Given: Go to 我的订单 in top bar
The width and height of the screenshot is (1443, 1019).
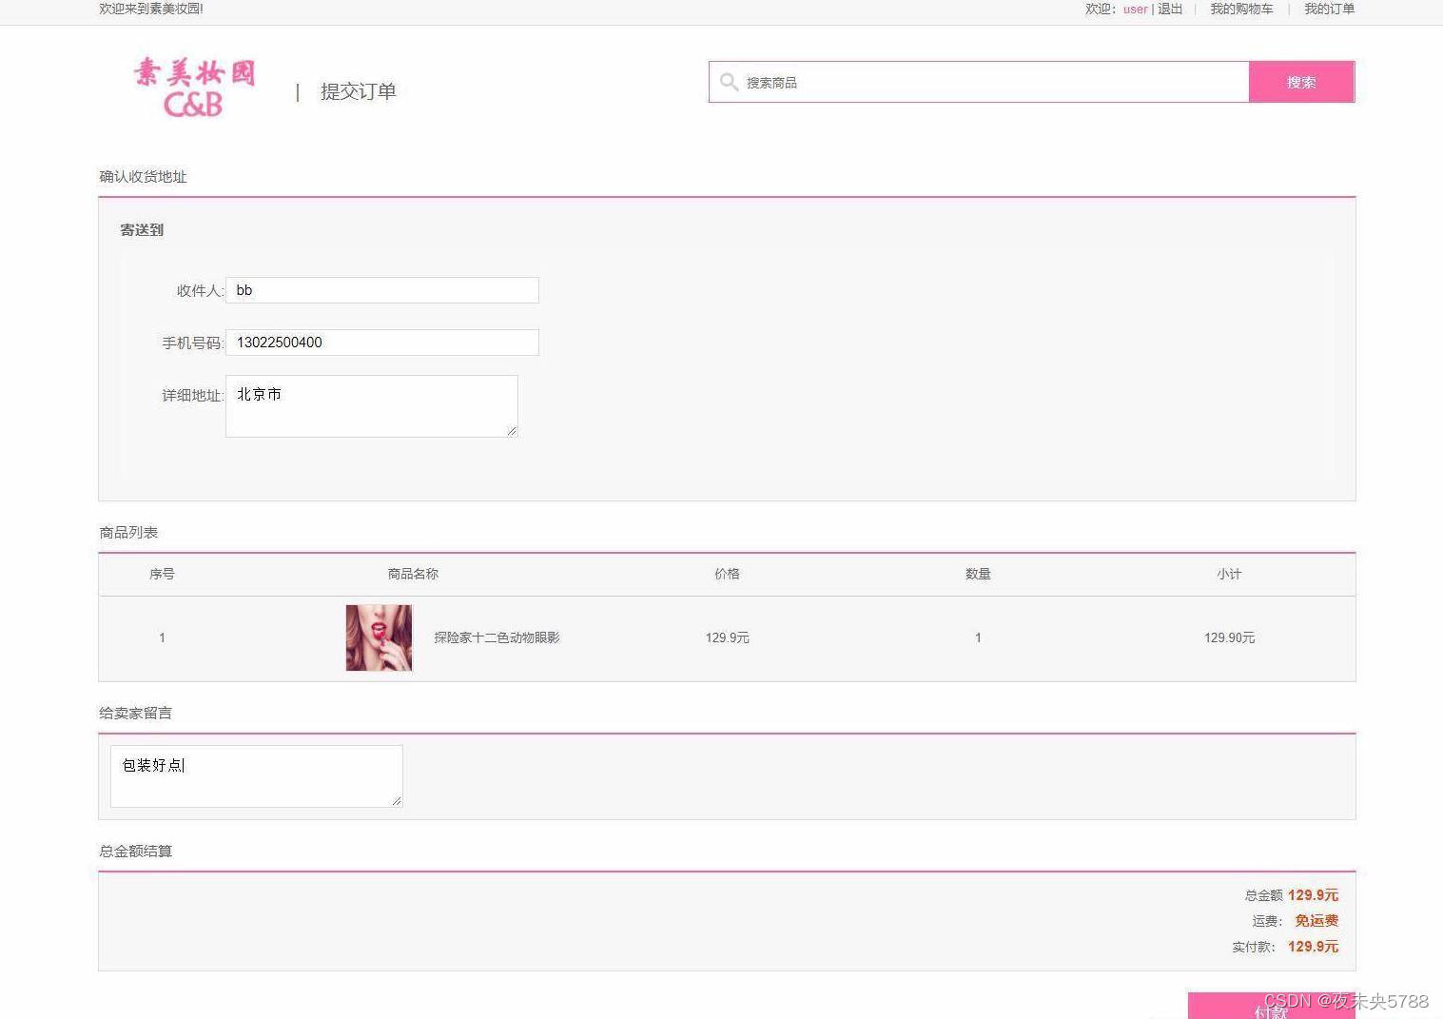Looking at the screenshot, I should (x=1329, y=10).
